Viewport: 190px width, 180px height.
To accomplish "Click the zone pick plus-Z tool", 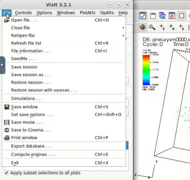I will pyautogui.click(x=162, y=27).
